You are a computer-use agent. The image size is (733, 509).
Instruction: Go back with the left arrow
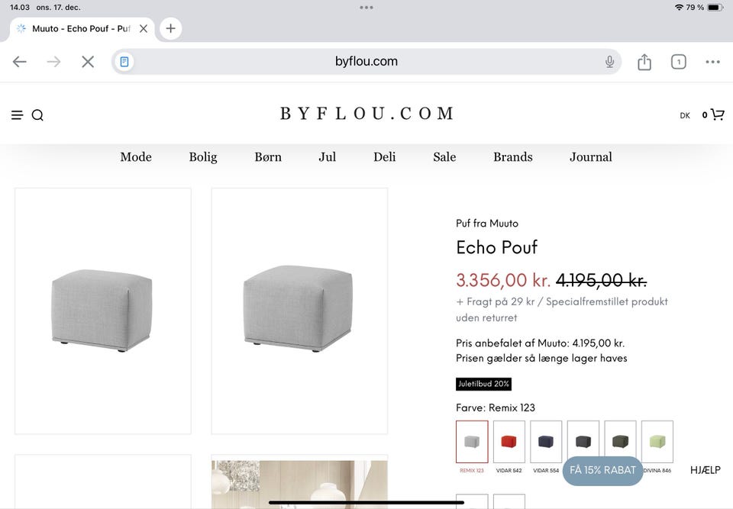(20, 62)
